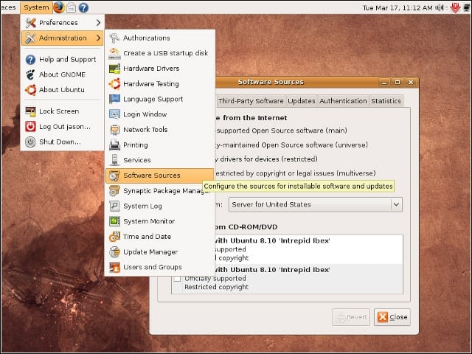Select first Ubuntu 8.10 CD-ROM list entry
The height and width of the screenshot is (354, 472).
[287, 249]
